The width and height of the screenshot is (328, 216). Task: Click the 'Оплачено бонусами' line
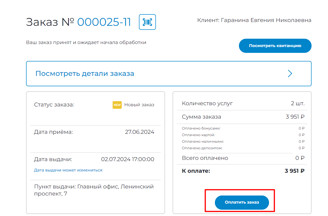click(x=201, y=128)
